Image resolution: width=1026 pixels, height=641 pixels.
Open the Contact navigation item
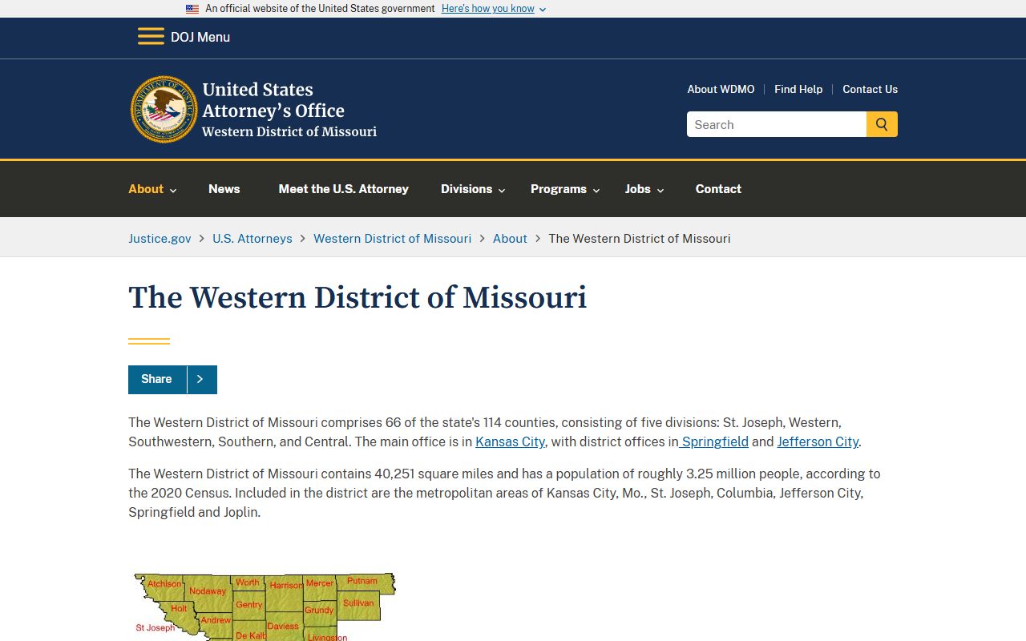coord(718,189)
